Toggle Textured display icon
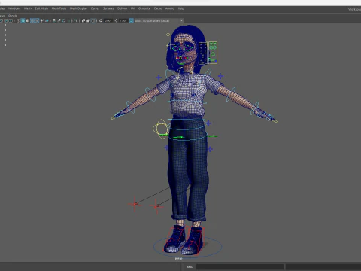 [37, 20]
